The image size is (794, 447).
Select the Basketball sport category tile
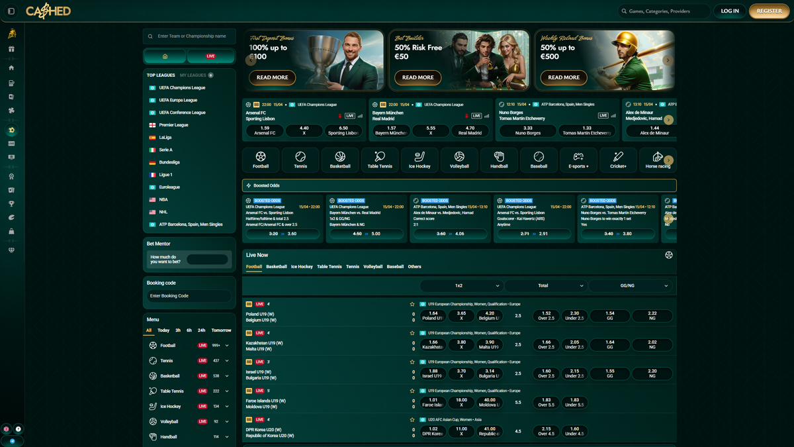(340, 160)
